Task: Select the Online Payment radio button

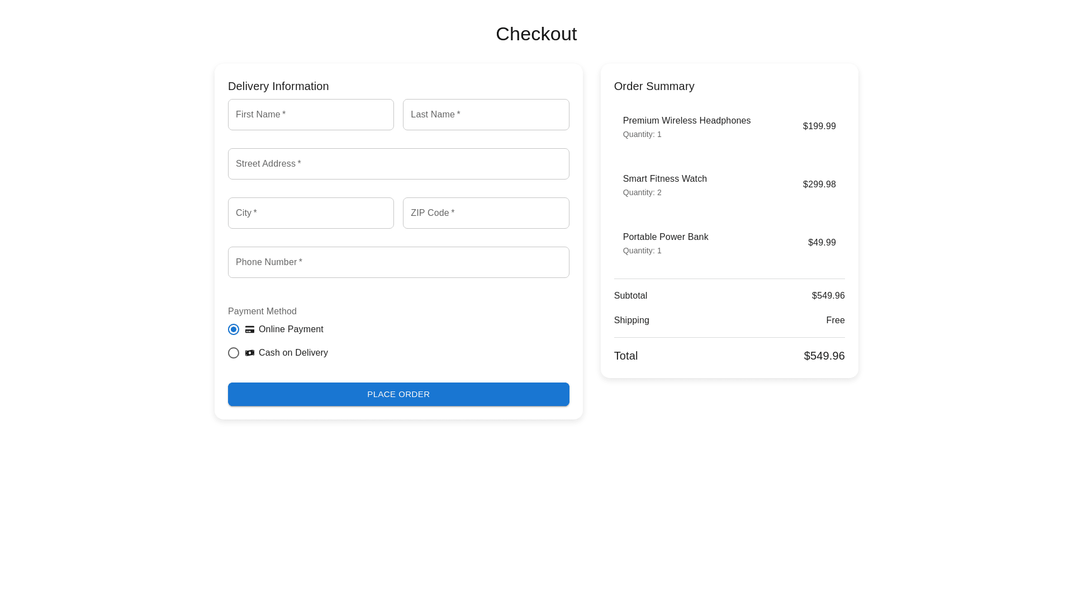Action: pos(234,329)
